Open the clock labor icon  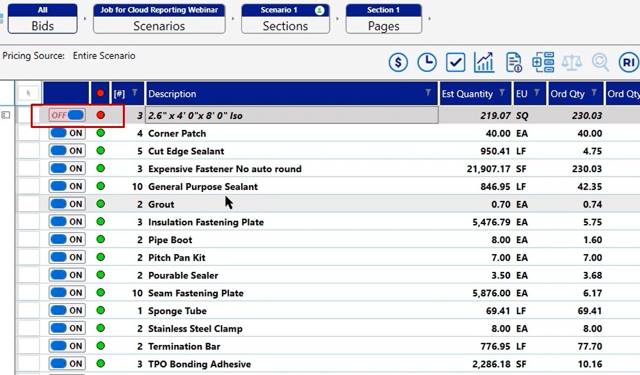[427, 62]
